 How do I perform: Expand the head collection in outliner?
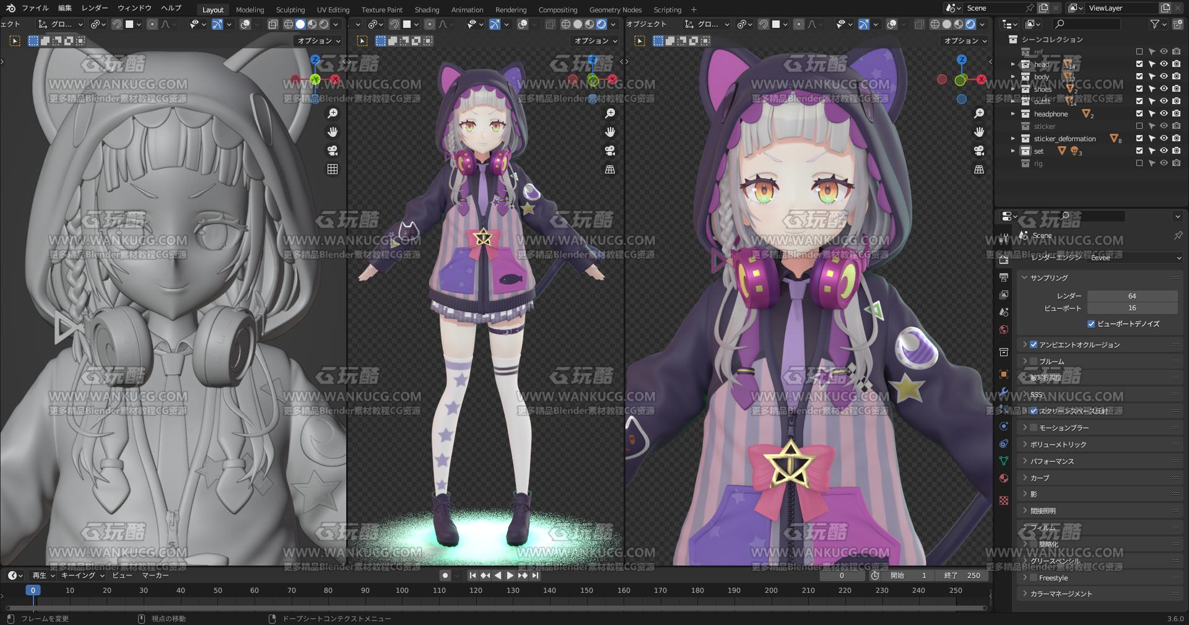[1013, 64]
